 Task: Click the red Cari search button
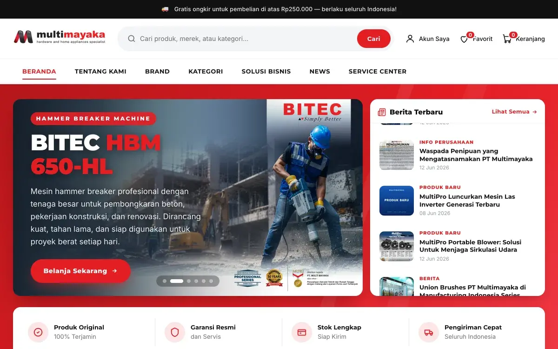[x=374, y=39]
